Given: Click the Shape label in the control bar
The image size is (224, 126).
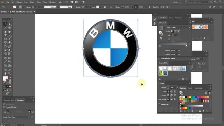Looking at the screenshot, I should point(118,7).
